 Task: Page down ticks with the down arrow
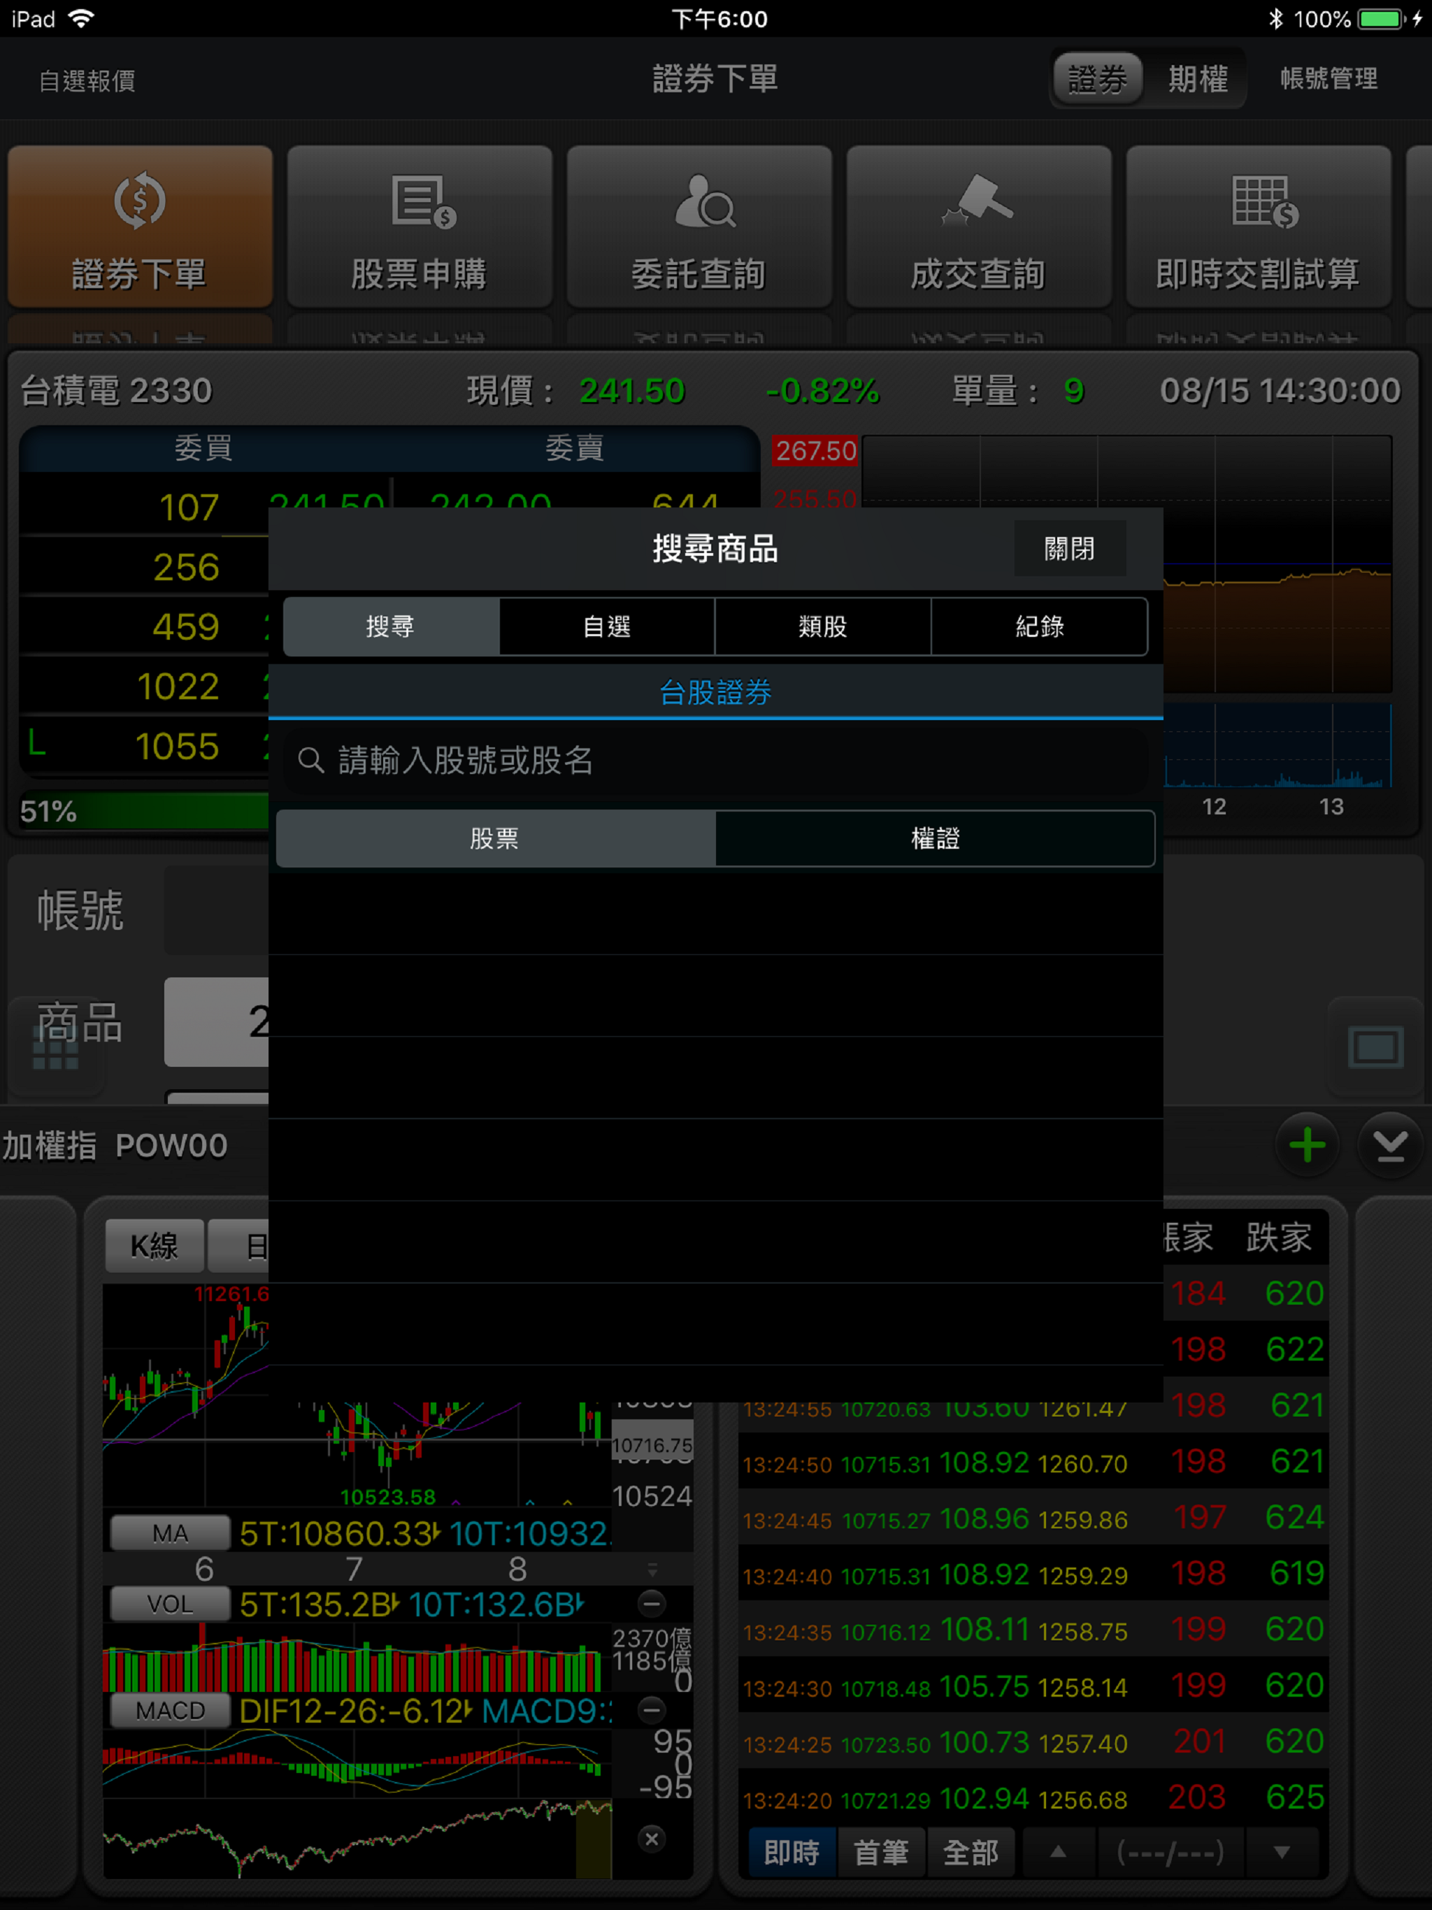pos(1282,1852)
